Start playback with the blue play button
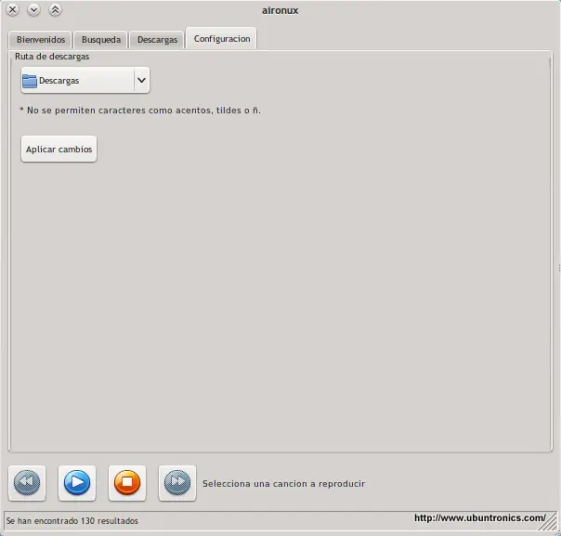 coord(77,483)
